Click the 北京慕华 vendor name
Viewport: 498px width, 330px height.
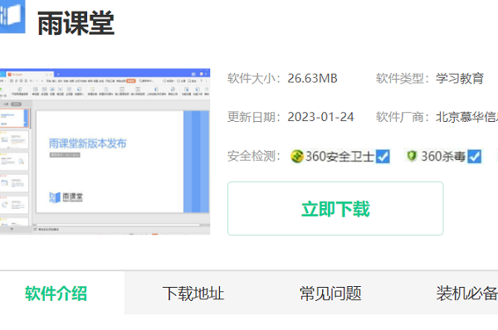coord(466,117)
